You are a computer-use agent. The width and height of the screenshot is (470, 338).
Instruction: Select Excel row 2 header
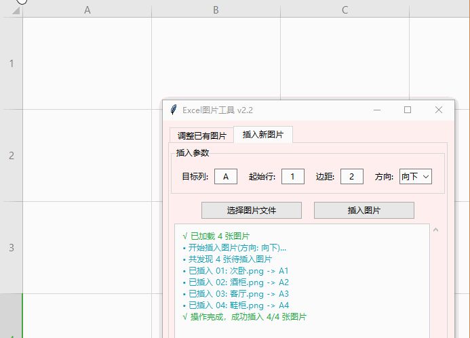(x=12, y=156)
